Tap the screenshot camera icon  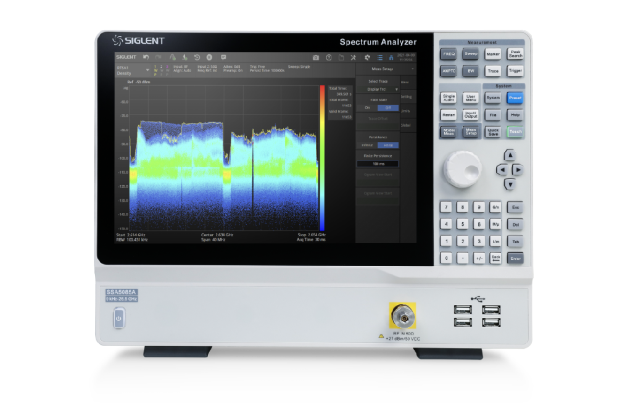(316, 57)
